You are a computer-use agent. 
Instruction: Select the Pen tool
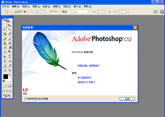tap(5, 61)
